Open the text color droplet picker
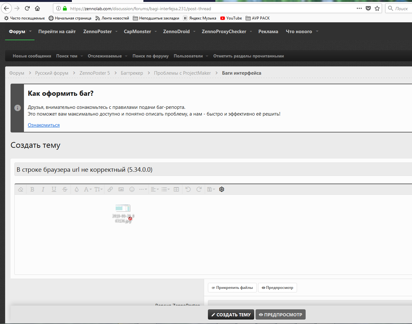The height and width of the screenshot is (324, 412). click(77, 189)
